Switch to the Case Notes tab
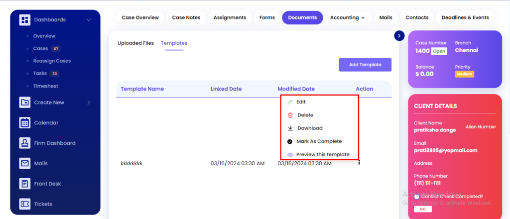 (x=186, y=17)
